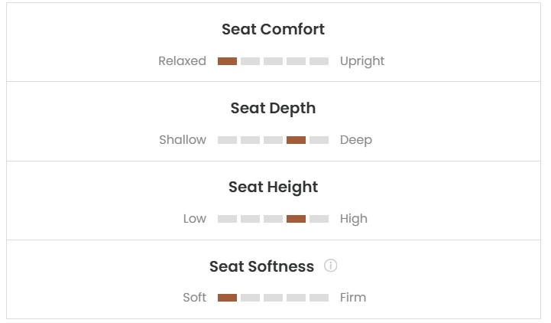
Task: Click the Relaxed label
Action: click(182, 61)
